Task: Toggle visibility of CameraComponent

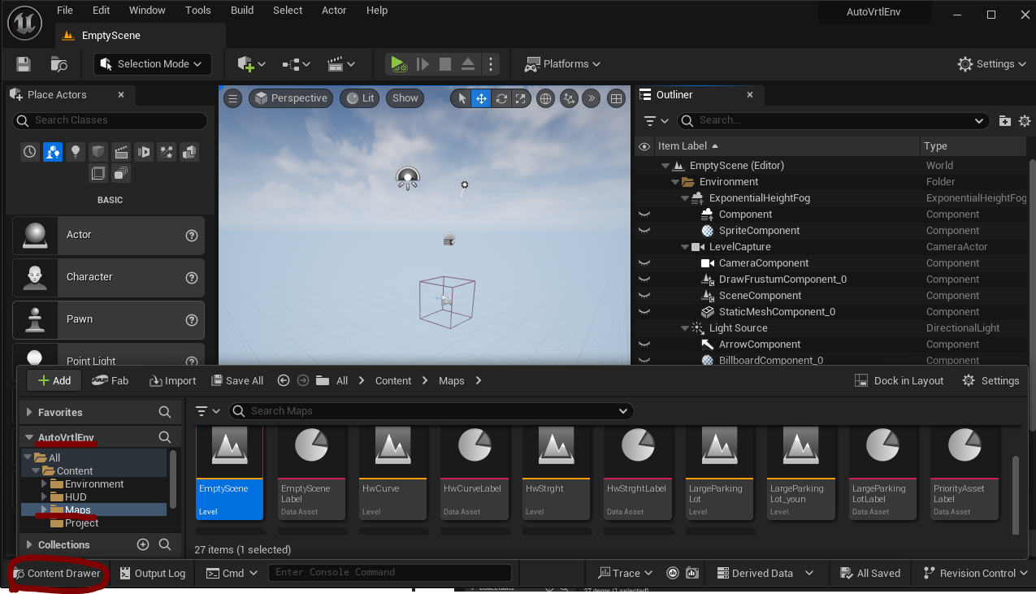Action: pos(644,263)
